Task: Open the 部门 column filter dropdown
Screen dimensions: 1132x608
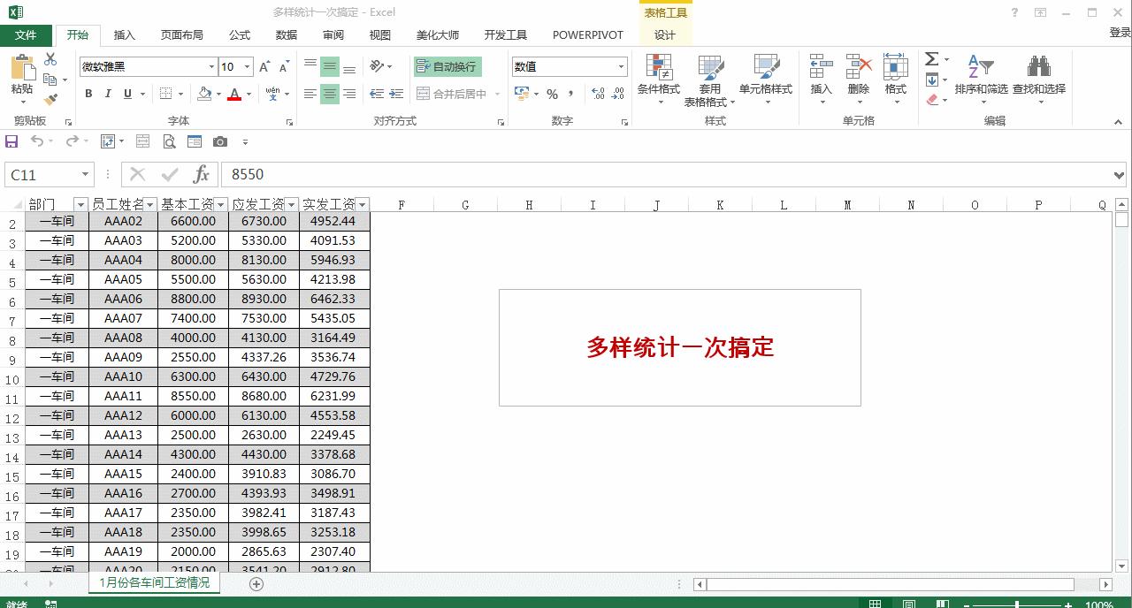Action: tap(80, 203)
